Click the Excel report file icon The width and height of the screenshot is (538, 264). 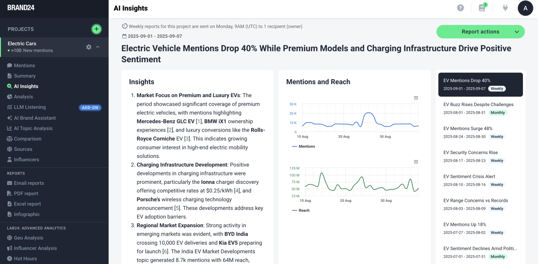[9, 204]
